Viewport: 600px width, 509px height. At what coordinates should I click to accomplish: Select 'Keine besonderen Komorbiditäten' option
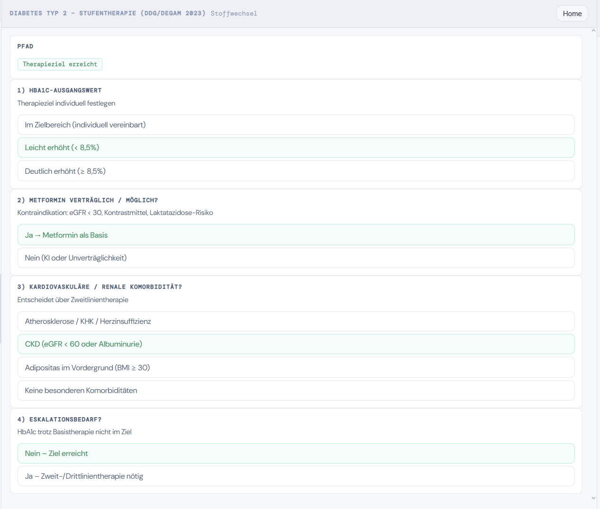pyautogui.click(x=296, y=391)
